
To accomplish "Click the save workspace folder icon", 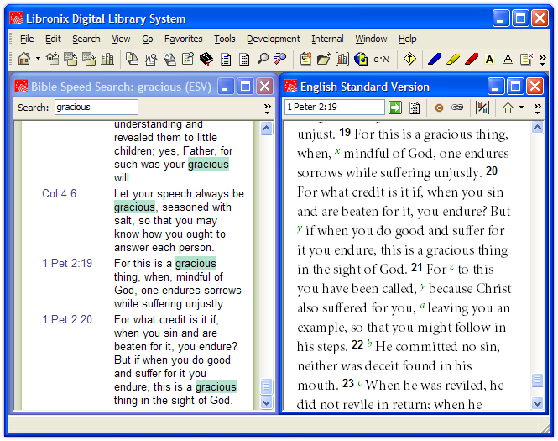I will 89,59.
